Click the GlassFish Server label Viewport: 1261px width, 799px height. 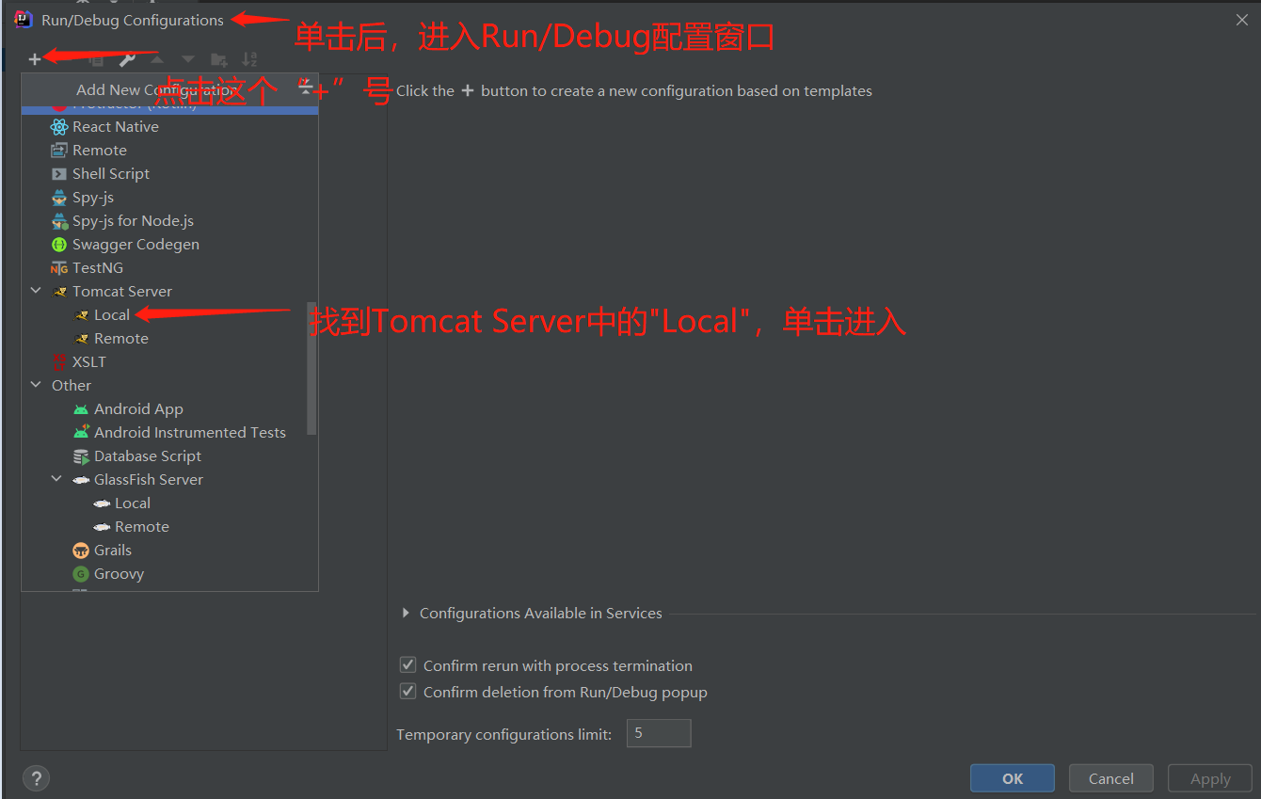pos(149,480)
